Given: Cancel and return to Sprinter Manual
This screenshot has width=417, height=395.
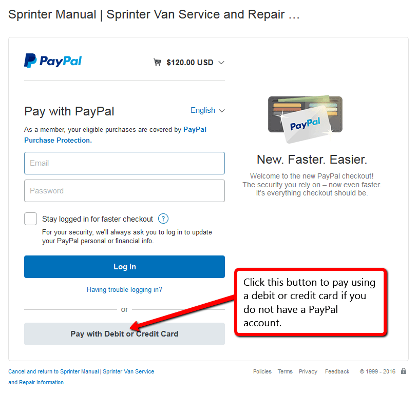Looking at the screenshot, I should tap(81, 377).
